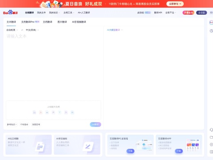Upload a video via play-shaped file icon
The height and width of the screenshot is (160, 213).
point(66,112)
